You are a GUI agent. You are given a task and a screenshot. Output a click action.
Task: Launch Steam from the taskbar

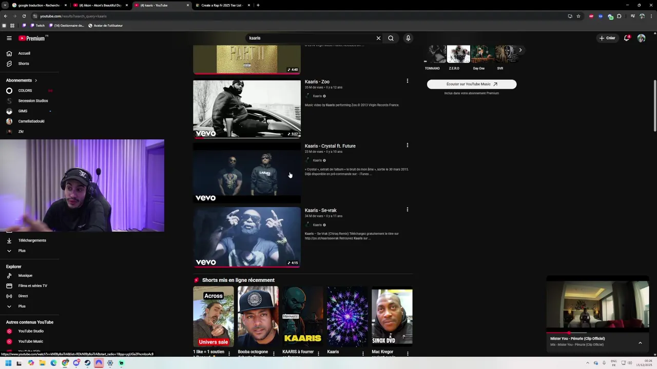click(87, 363)
